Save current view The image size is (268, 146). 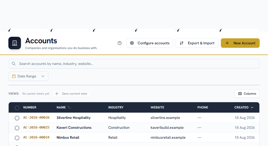point(71,94)
